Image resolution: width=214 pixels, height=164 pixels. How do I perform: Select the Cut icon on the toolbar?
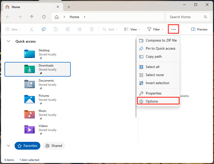31,29
